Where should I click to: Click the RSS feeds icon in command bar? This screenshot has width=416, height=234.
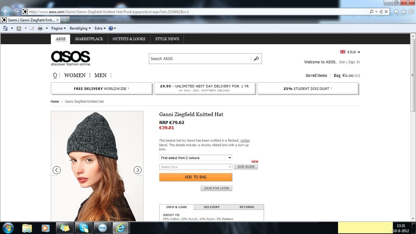coord(19,28)
